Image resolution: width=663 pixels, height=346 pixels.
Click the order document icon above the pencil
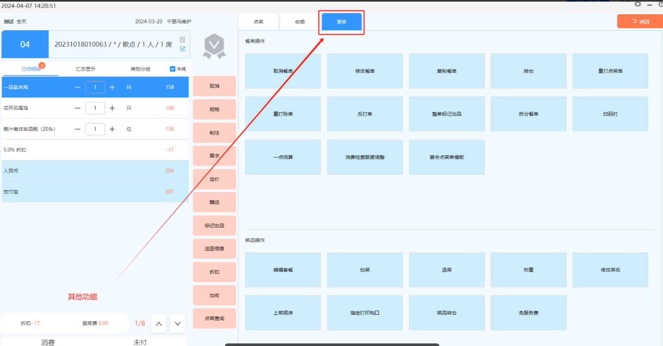(182, 40)
